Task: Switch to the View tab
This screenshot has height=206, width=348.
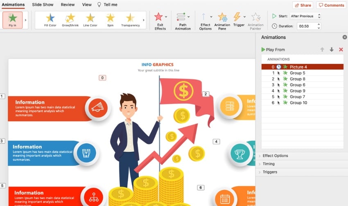Action: (x=87, y=5)
